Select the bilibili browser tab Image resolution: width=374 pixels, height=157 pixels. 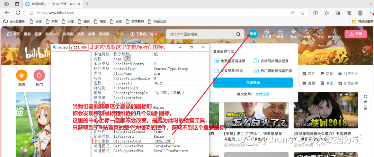click(x=53, y=4)
